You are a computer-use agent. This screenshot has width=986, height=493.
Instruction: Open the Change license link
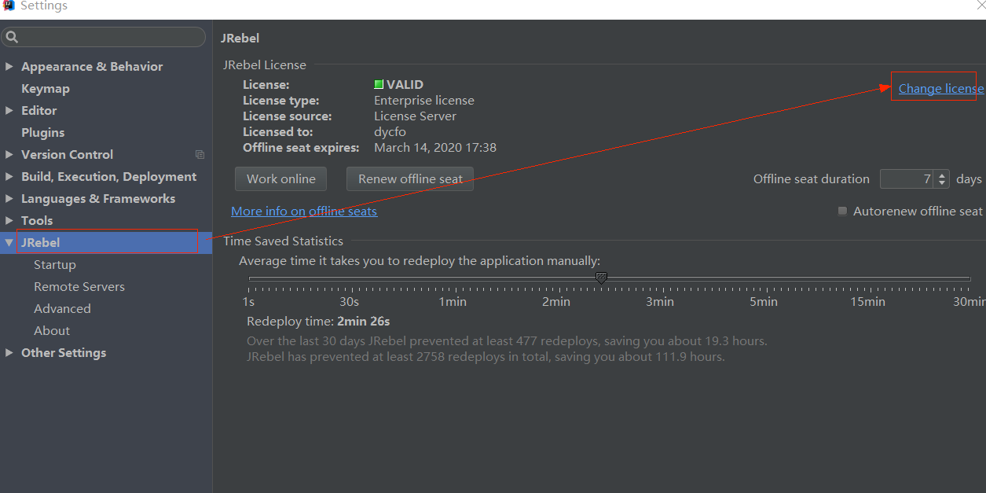pyautogui.click(x=941, y=89)
